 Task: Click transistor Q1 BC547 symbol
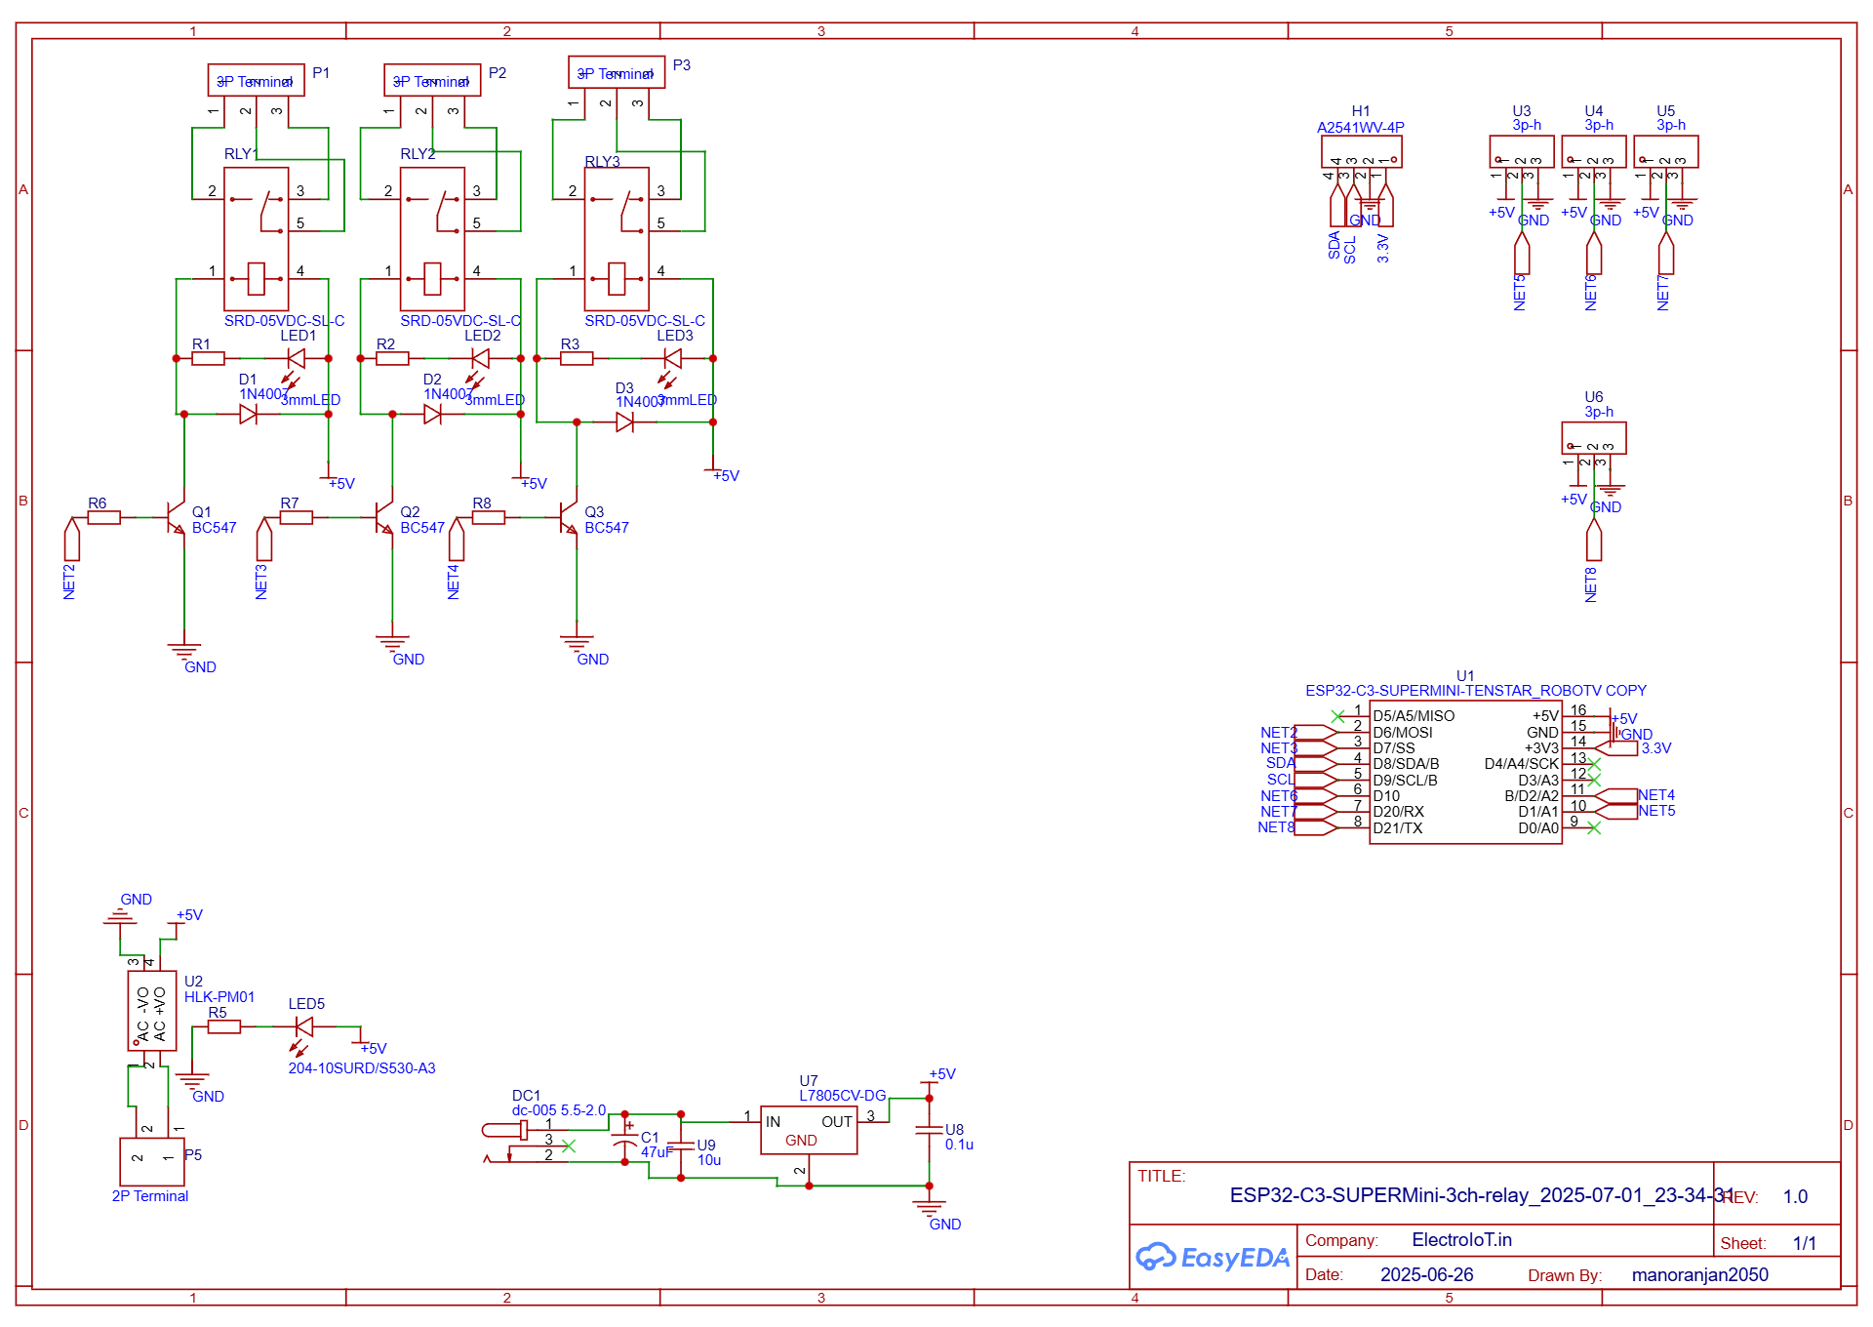coord(176,518)
